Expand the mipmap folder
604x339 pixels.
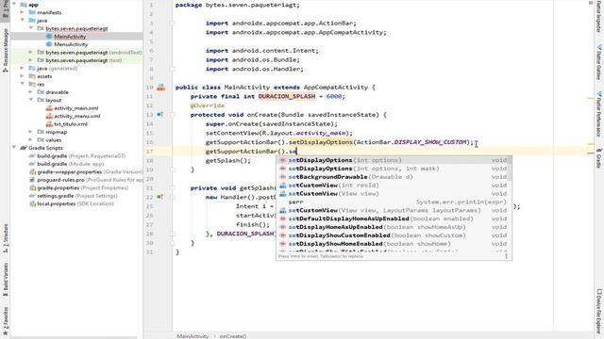point(30,132)
